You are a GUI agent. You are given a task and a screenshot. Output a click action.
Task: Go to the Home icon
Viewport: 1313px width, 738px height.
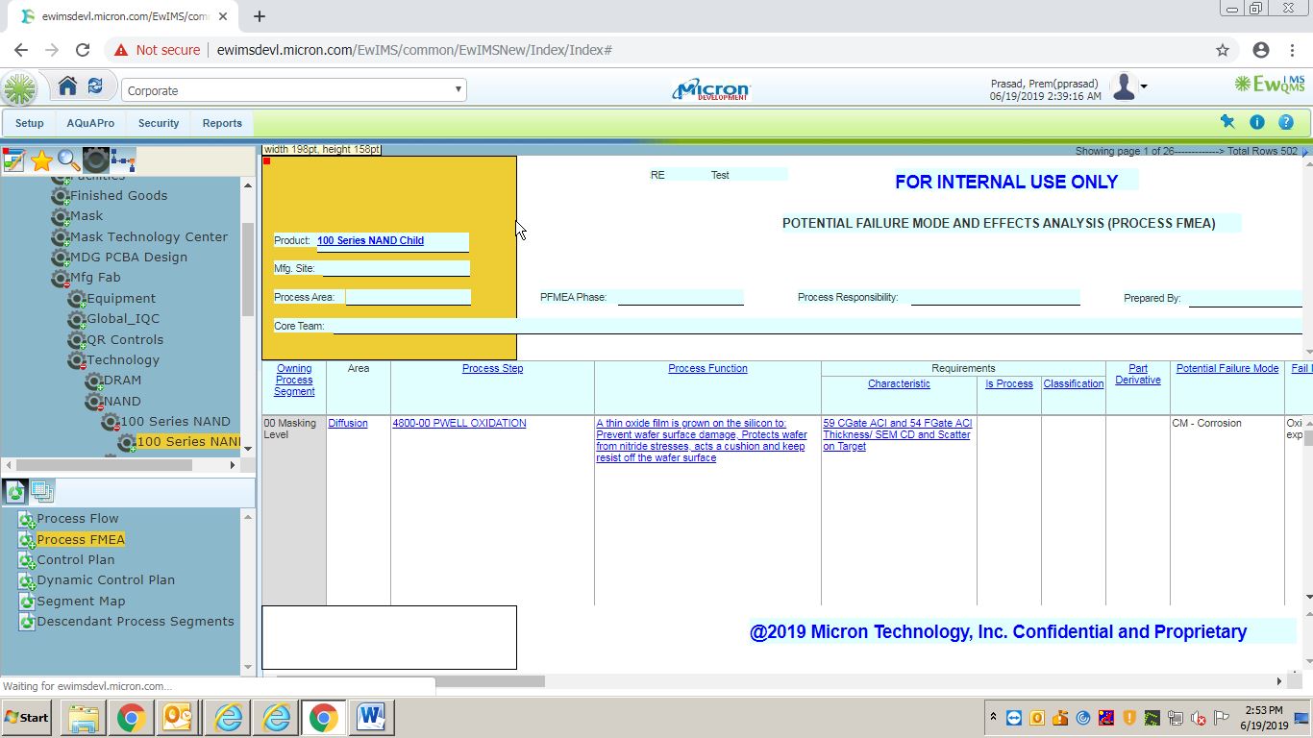coord(67,86)
